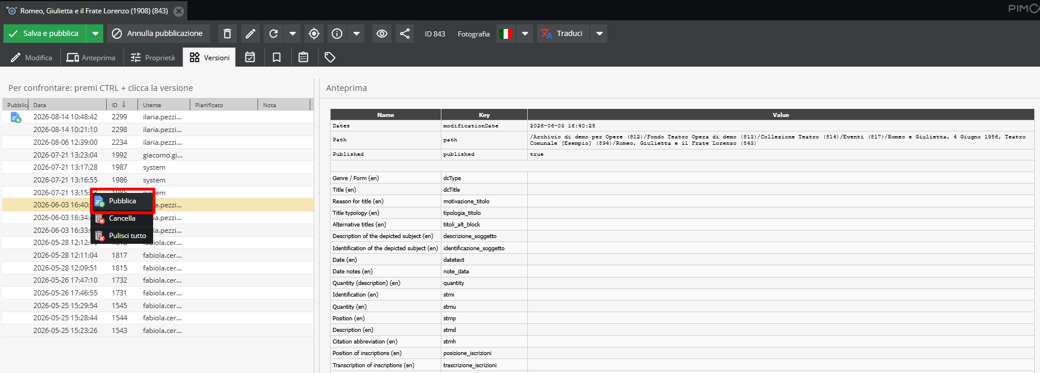Click the pencil rename icon in toolbar
This screenshot has height=373, width=1040.
coord(251,34)
